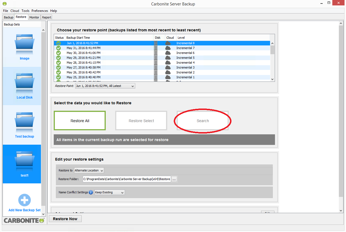Click the disk icon in the May 25, 2016 row
Image resolution: width=346 pixels, height=232 pixels.
(156, 77)
